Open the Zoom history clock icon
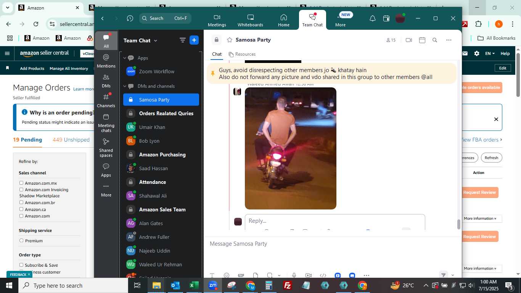The height and width of the screenshot is (293, 521). (130, 18)
